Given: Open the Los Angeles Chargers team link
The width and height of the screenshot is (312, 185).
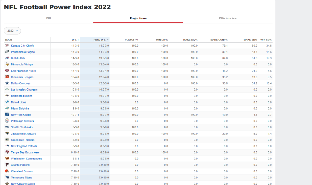Looking at the screenshot, I should pos(24,90).
